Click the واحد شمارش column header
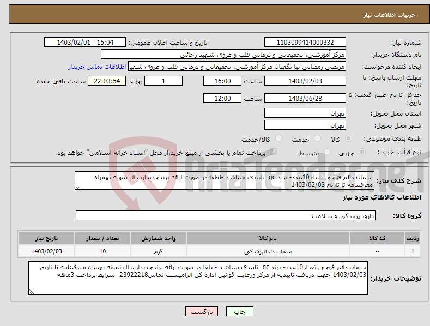430x326 pixels. 159,238
